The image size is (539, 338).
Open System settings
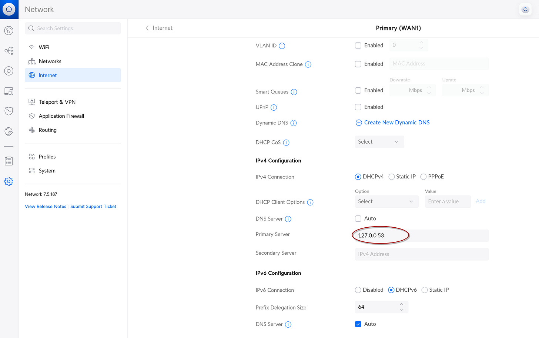[x=73, y=171]
